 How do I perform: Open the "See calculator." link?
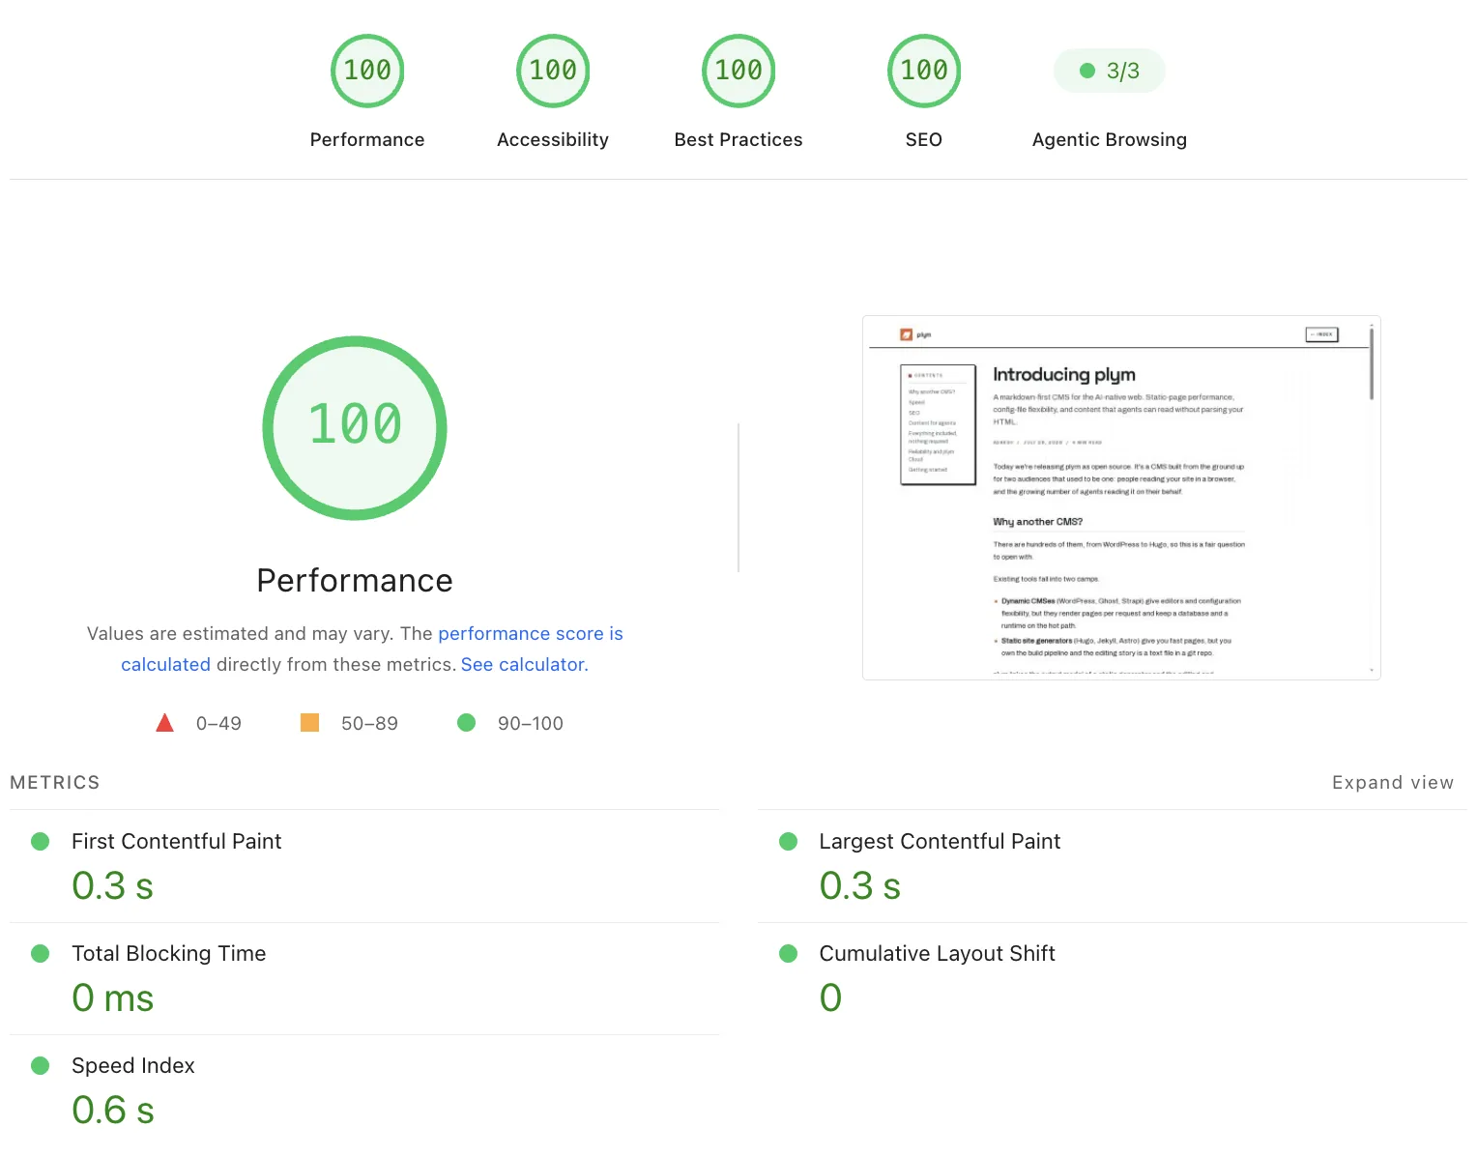tap(525, 665)
